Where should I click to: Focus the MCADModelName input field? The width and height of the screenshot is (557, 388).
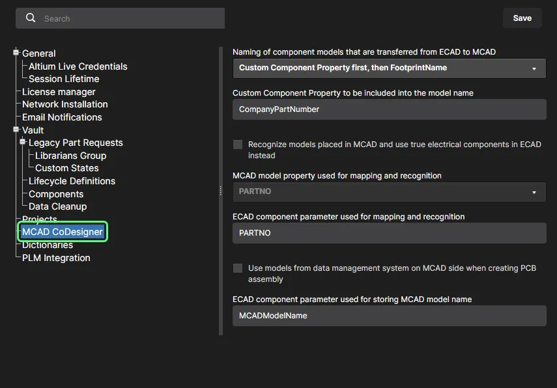pyautogui.click(x=389, y=316)
